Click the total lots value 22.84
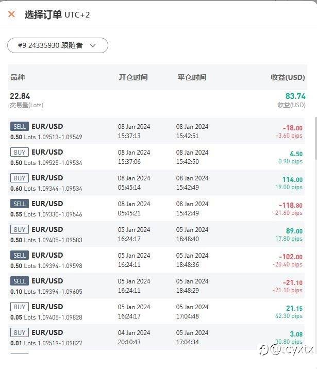 pos(20,96)
